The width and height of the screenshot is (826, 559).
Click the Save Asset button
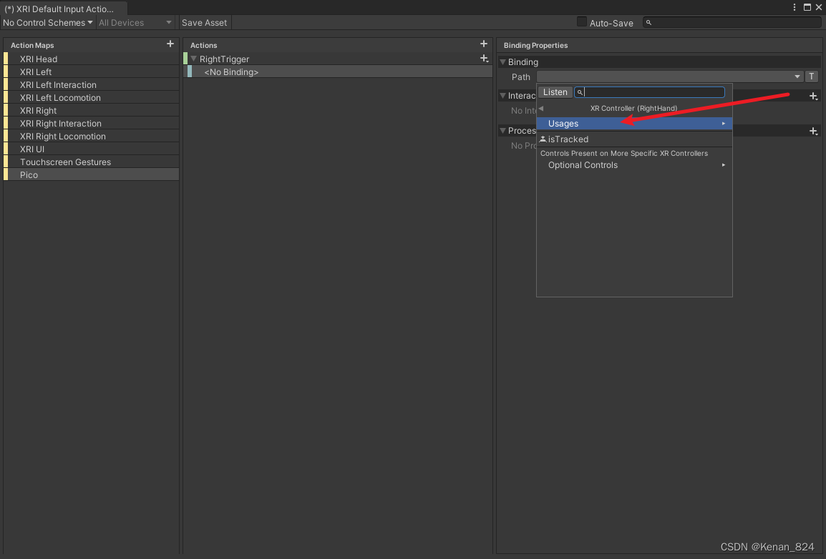tap(204, 22)
